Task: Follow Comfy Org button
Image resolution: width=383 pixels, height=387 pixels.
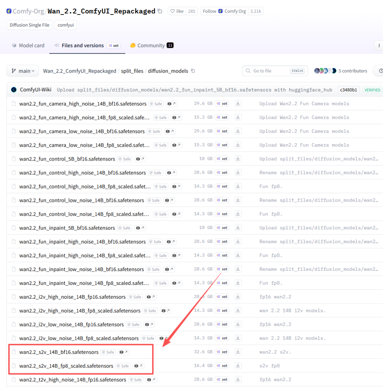Action: pos(224,11)
